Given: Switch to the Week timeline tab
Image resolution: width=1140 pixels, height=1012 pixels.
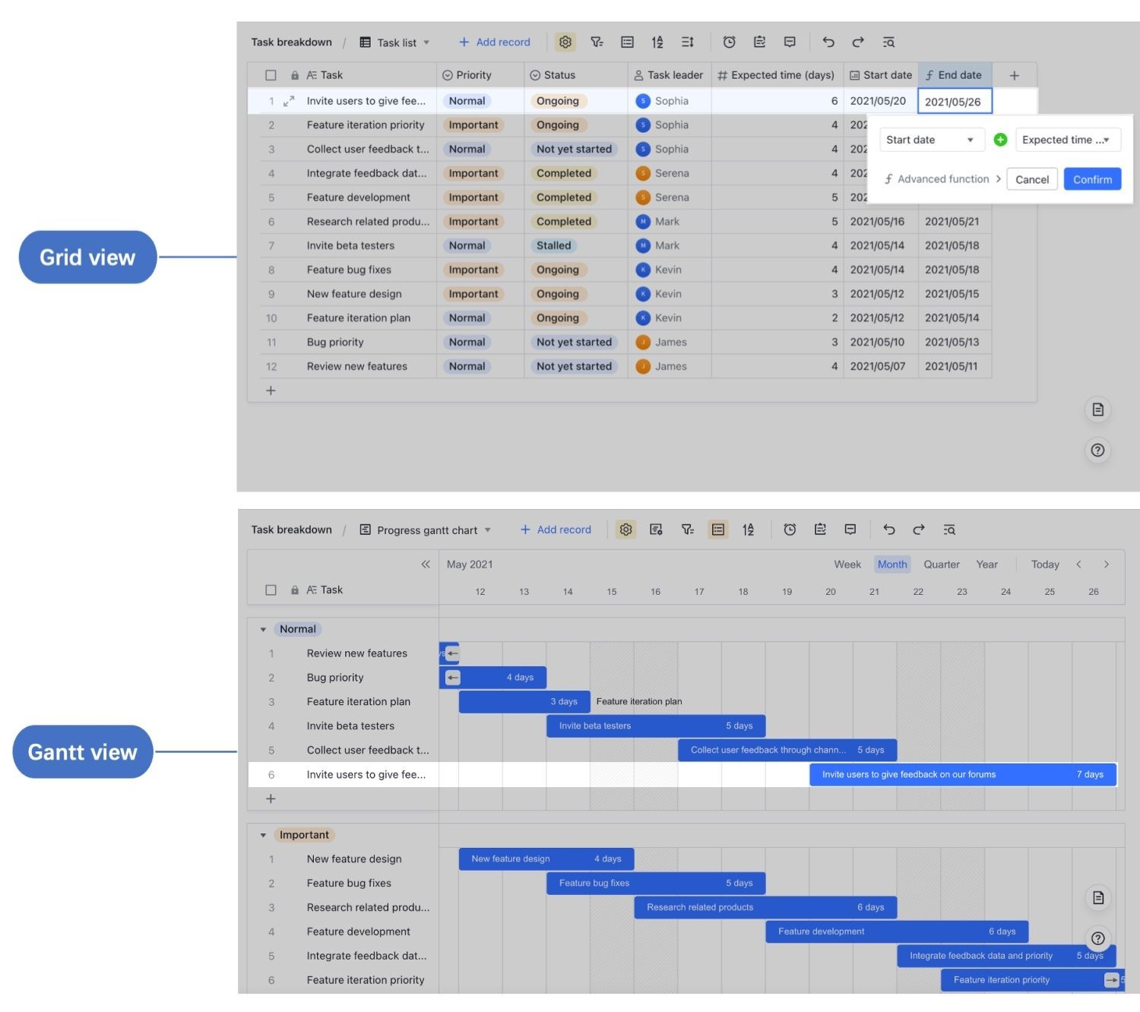Looking at the screenshot, I should pyautogui.click(x=847, y=564).
